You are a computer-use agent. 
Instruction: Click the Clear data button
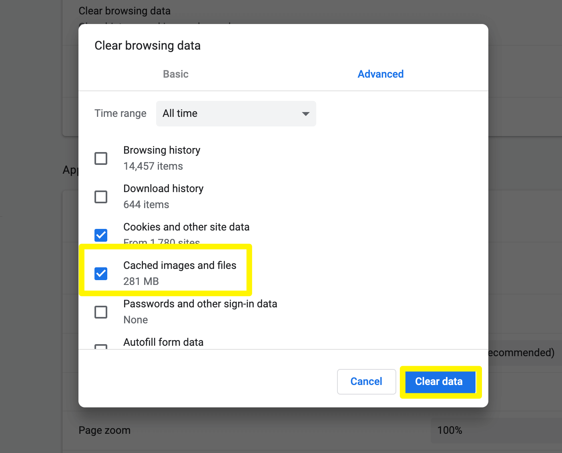(439, 381)
